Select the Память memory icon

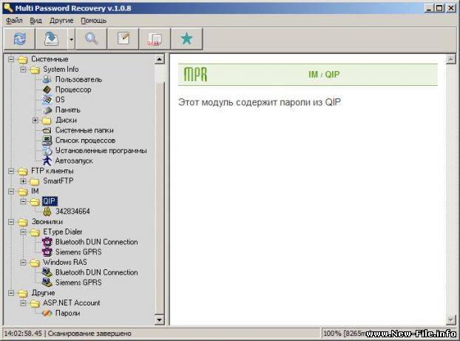pos(47,110)
